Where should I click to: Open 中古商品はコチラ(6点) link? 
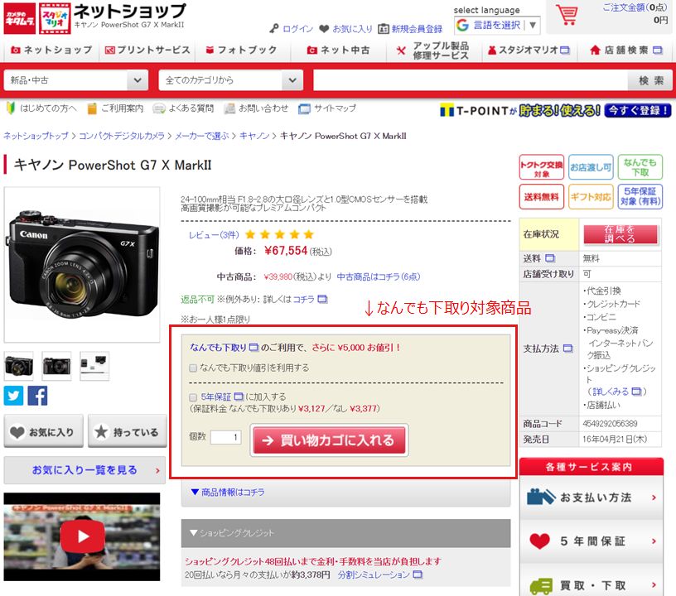coord(378,277)
